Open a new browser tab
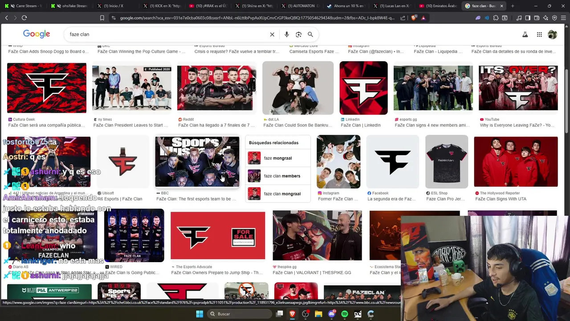This screenshot has height=321, width=570. click(x=513, y=6)
